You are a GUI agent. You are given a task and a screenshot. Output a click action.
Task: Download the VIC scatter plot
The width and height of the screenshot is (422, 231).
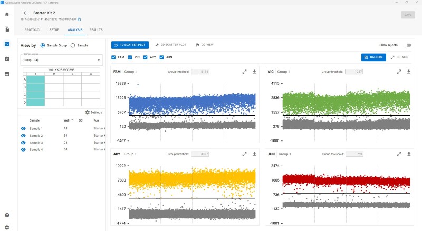click(x=408, y=72)
